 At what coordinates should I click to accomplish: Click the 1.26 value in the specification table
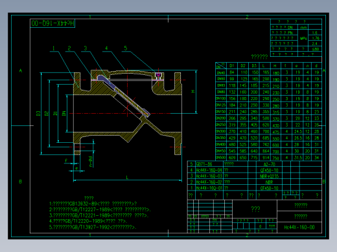316,38
